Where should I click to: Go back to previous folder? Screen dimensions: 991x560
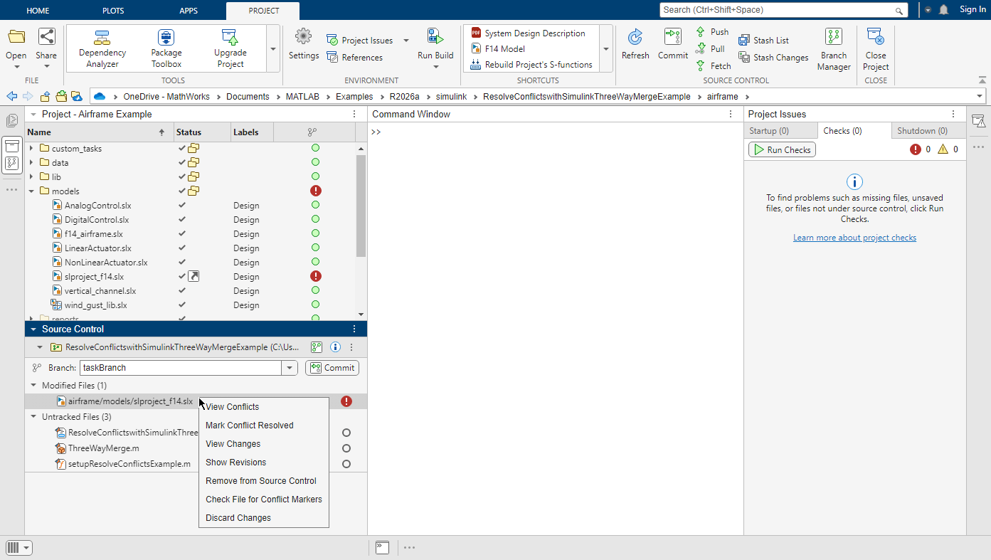point(11,96)
